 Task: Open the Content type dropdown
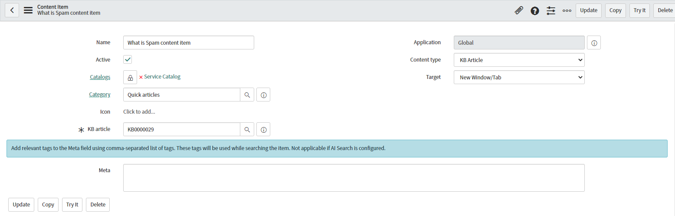pos(519,60)
